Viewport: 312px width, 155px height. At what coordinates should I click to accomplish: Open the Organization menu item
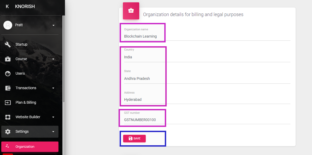point(30,146)
